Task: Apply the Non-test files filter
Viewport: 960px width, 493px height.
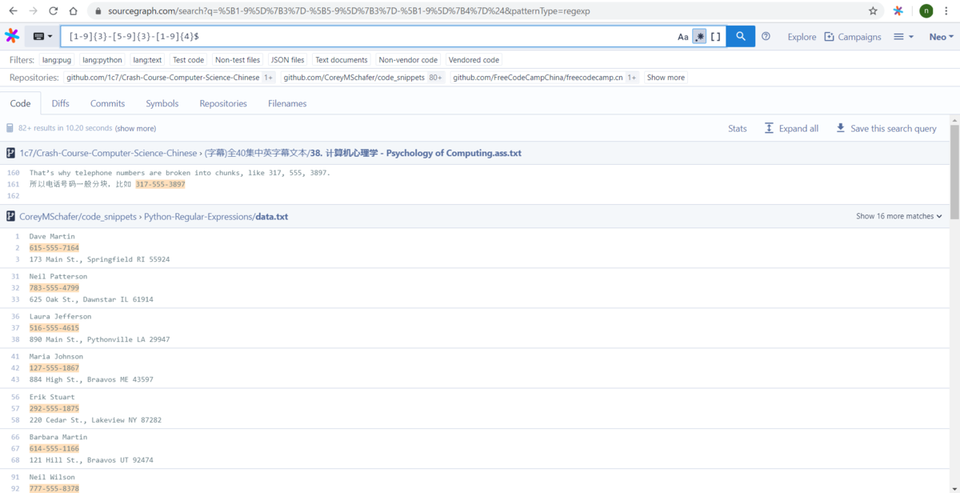Action: coord(238,60)
